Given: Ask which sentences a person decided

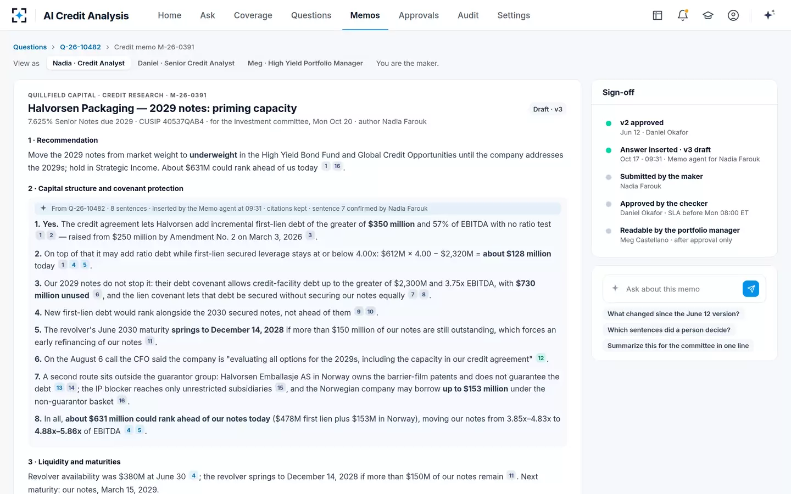Looking at the screenshot, I should click(669, 330).
